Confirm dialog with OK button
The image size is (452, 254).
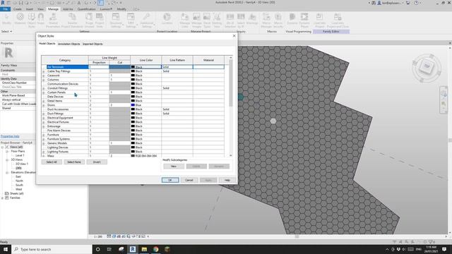pos(170,180)
